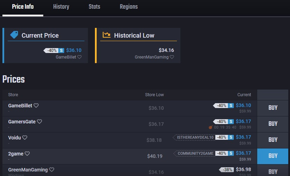Click the blue price tag icon
The width and height of the screenshot is (290, 176).
pyautogui.click(x=14, y=35)
